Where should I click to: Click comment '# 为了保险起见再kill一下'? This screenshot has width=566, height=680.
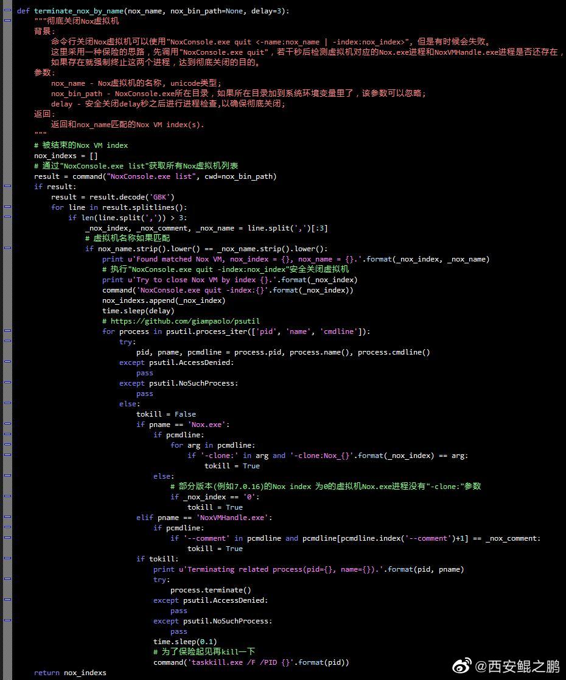click(204, 652)
